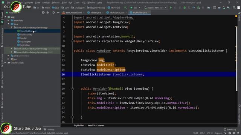Click the Event Log status icon

[225, 129]
